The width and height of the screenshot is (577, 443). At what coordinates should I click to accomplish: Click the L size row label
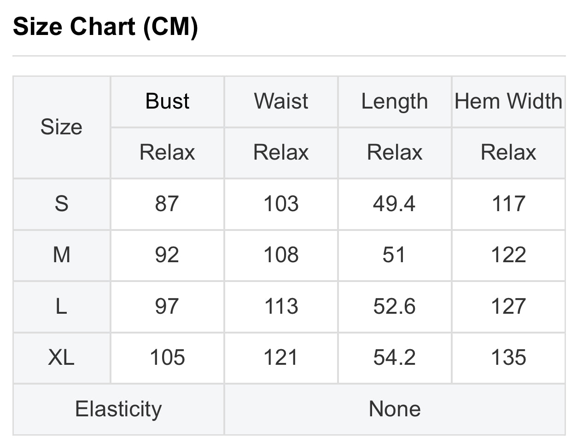coord(62,307)
